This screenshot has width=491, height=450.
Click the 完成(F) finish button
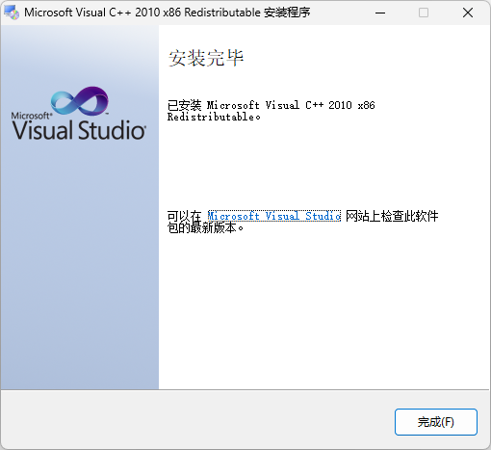point(436,422)
